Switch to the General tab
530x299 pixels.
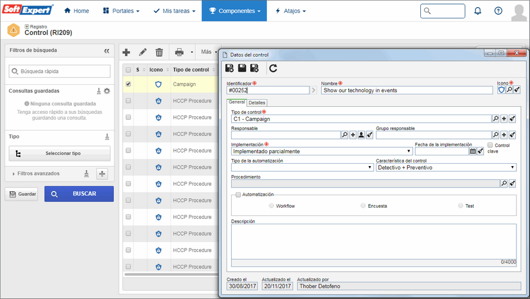coord(237,102)
